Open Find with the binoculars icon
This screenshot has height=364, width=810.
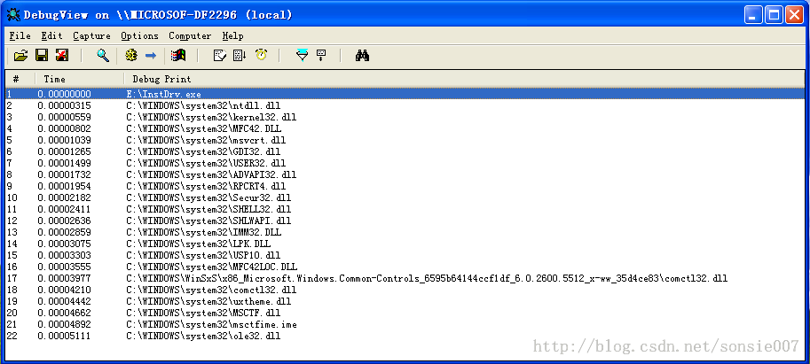click(x=362, y=55)
